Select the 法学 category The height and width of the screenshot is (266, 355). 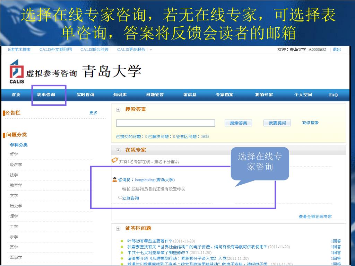(x=14, y=175)
